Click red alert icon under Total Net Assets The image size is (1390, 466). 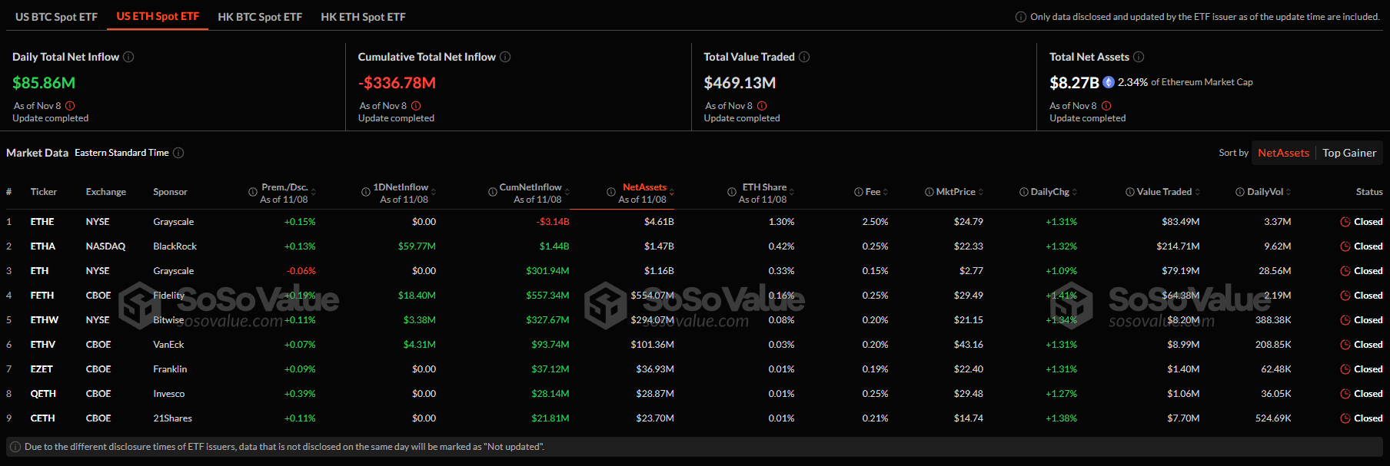tap(1106, 106)
